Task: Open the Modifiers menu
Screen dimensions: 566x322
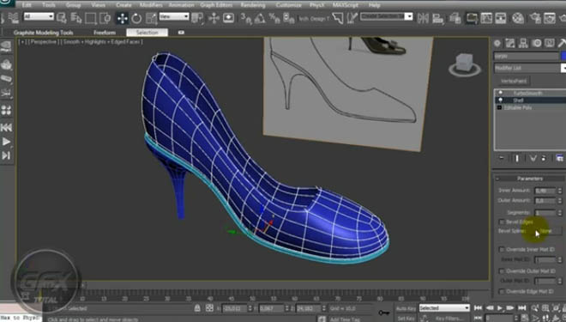Action: pos(151,5)
